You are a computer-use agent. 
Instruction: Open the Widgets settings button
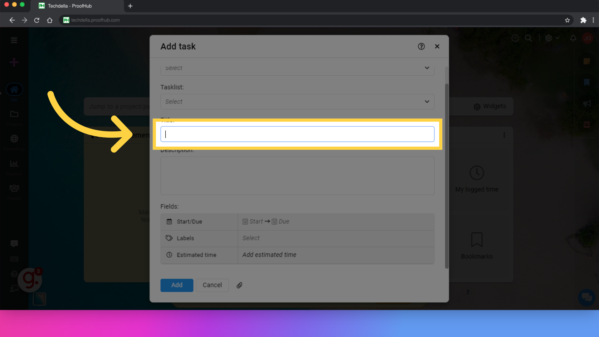pyautogui.click(x=489, y=106)
